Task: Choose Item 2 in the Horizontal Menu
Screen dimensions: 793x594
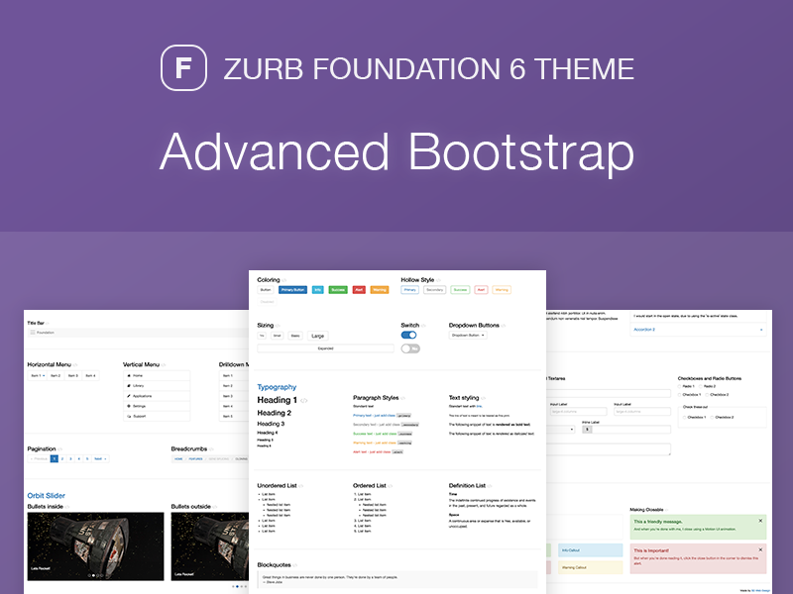Action: (56, 376)
